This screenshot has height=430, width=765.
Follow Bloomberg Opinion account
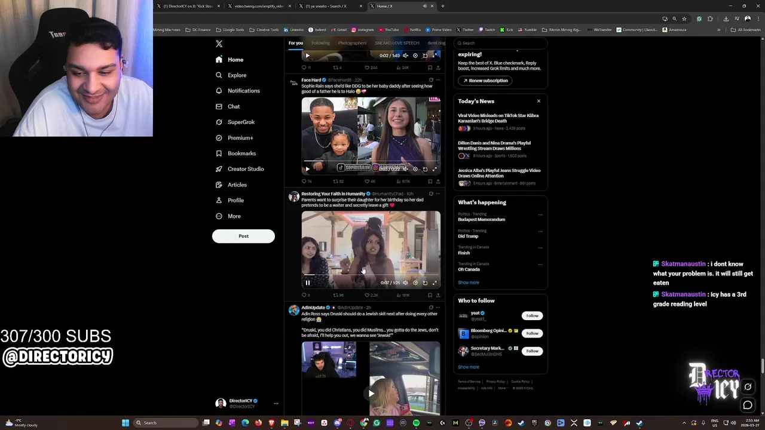pyautogui.click(x=532, y=333)
